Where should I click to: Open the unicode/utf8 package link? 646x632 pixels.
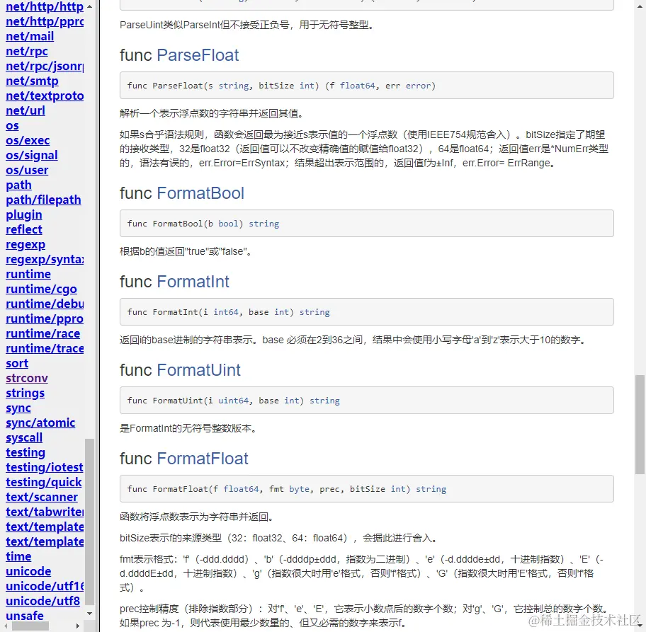(42, 601)
